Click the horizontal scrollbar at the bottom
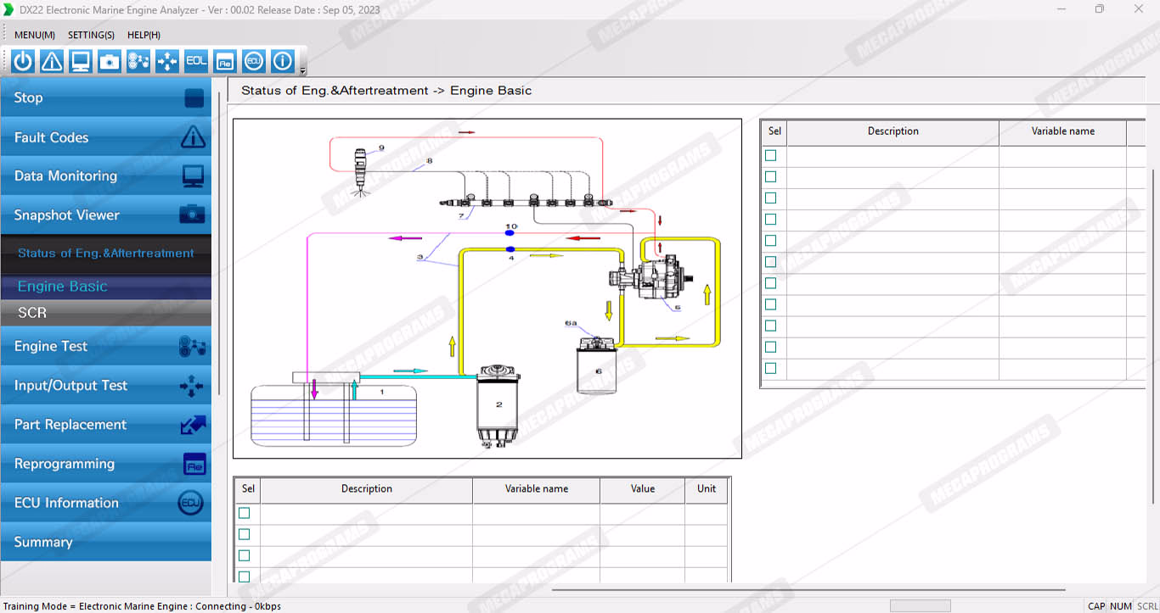The height and width of the screenshot is (613, 1160). click(807, 589)
